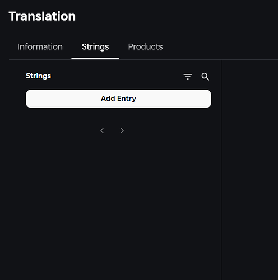Click the search magnifier icon

[205, 77]
